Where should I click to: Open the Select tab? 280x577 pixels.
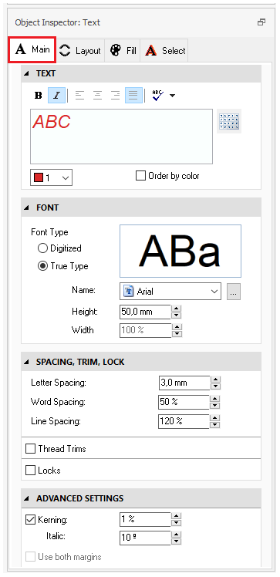pos(165,51)
